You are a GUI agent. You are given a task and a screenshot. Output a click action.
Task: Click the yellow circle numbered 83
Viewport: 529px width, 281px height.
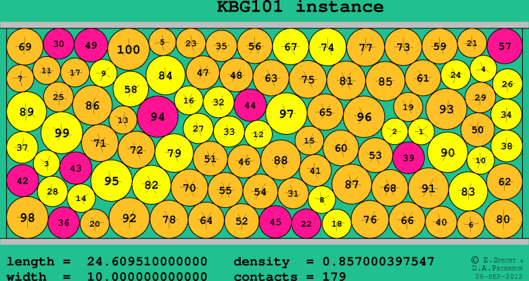click(468, 192)
